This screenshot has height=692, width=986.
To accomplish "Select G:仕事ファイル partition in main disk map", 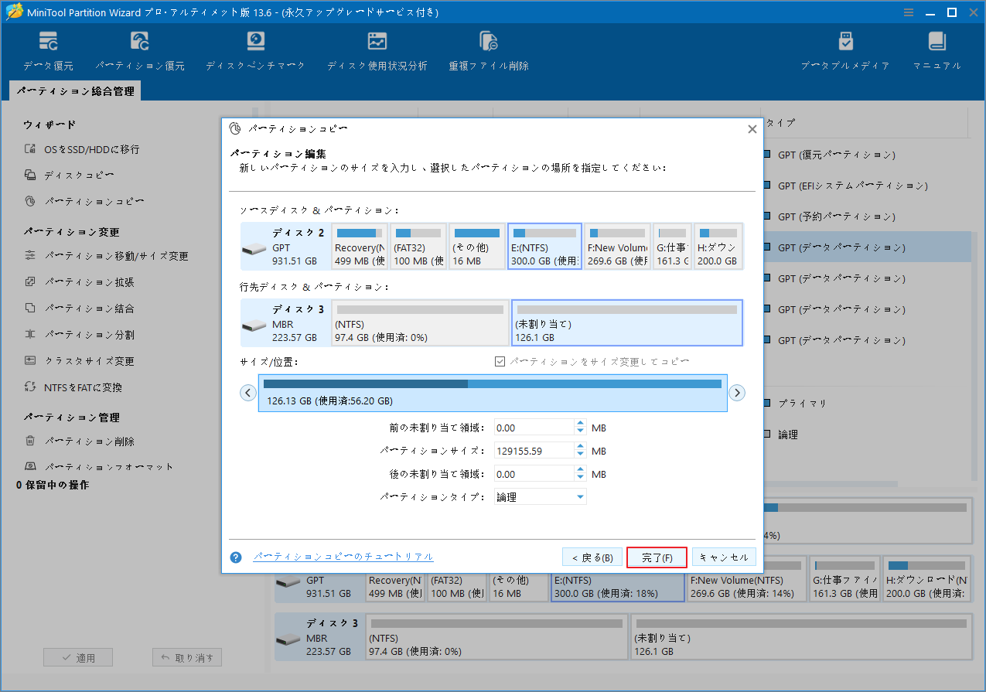I will point(844,579).
